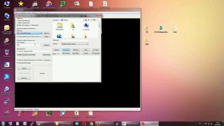
Task: Go up one folder level icon
Action: [x=88, y=20]
